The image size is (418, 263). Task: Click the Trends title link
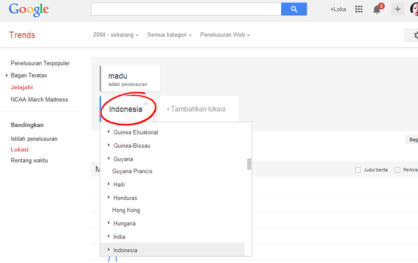point(22,35)
